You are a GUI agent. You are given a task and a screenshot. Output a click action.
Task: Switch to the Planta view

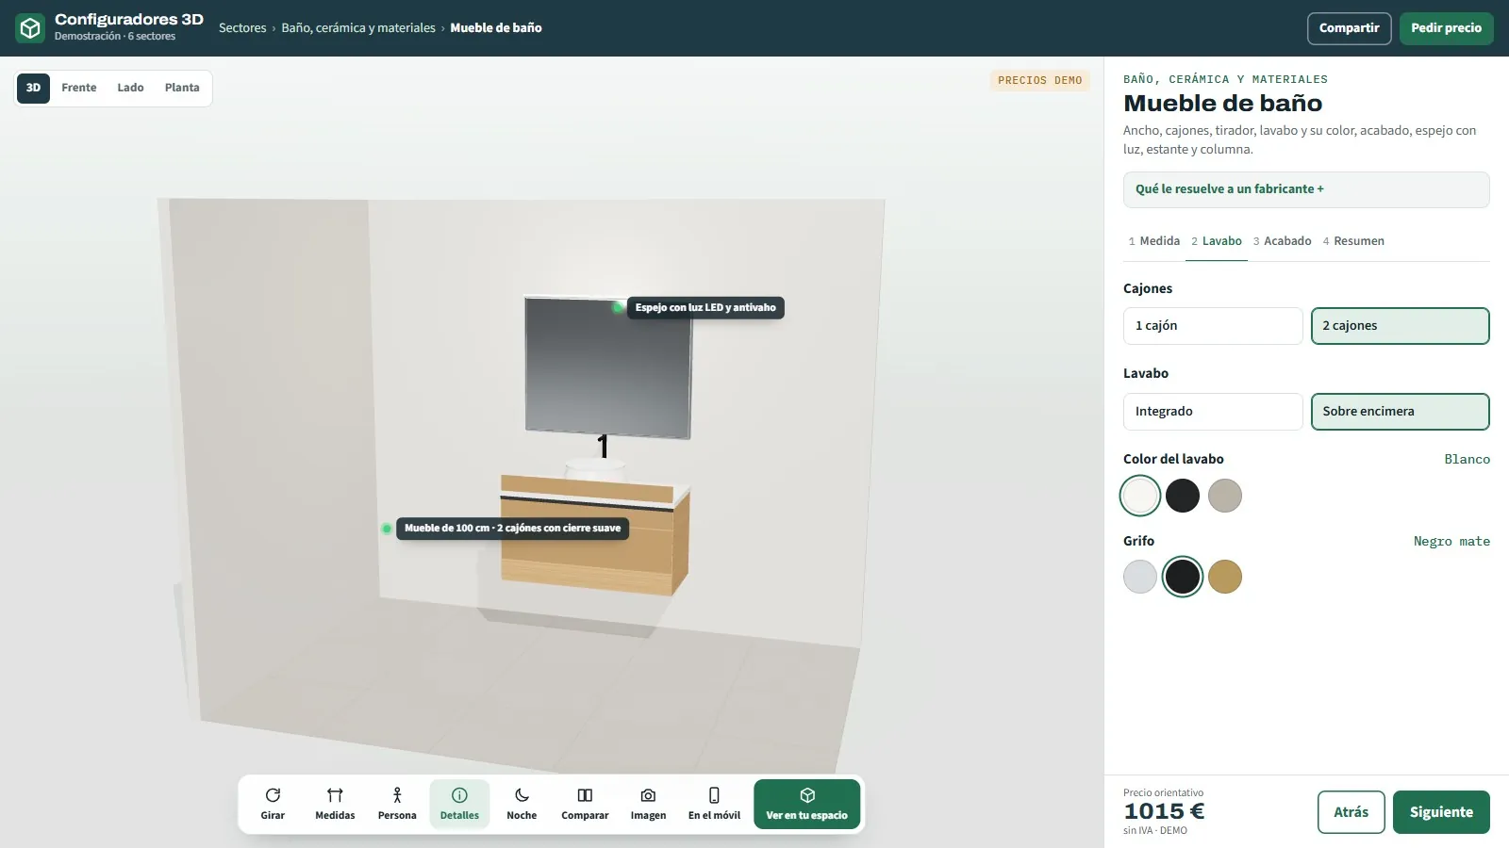click(182, 88)
